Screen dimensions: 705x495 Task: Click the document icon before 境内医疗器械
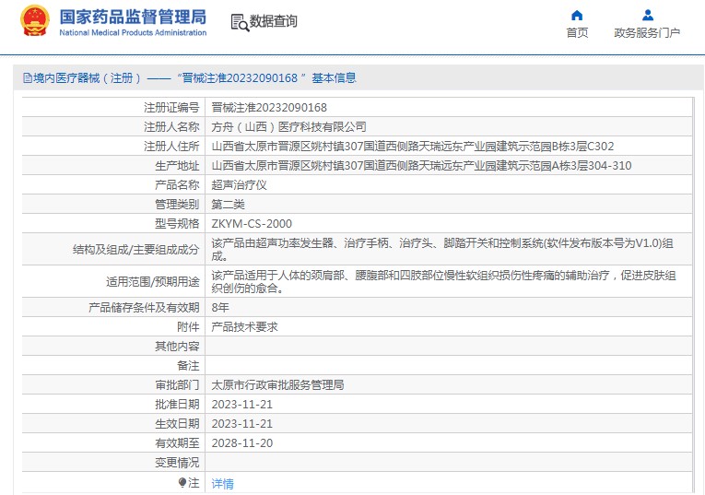27,78
